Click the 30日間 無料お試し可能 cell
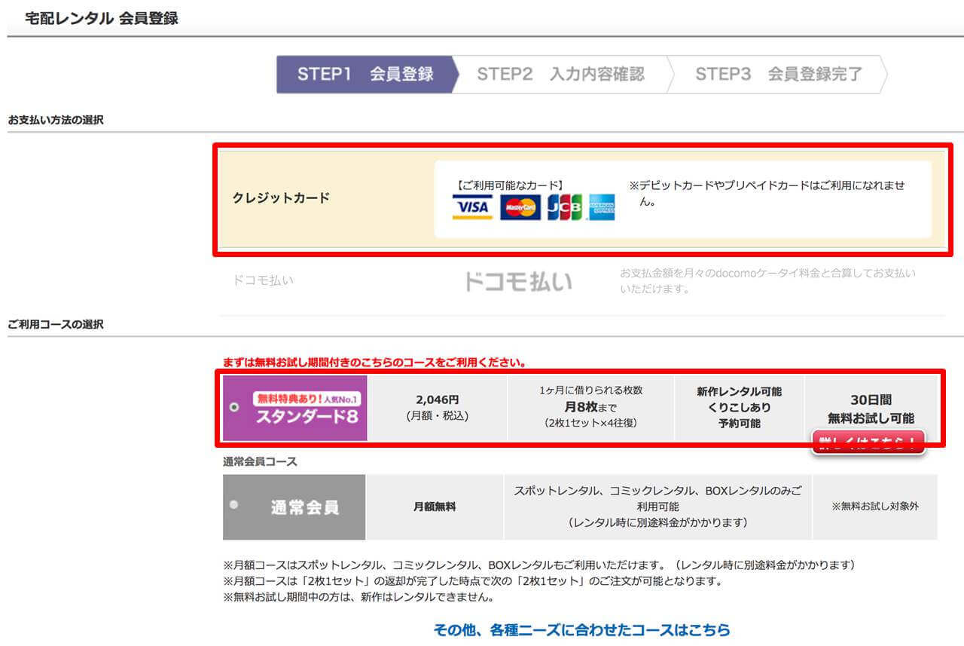 pos(871,408)
